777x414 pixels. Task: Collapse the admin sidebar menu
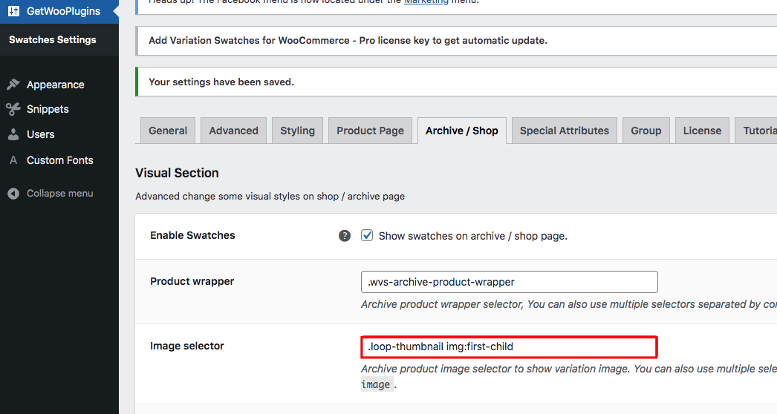click(x=59, y=193)
